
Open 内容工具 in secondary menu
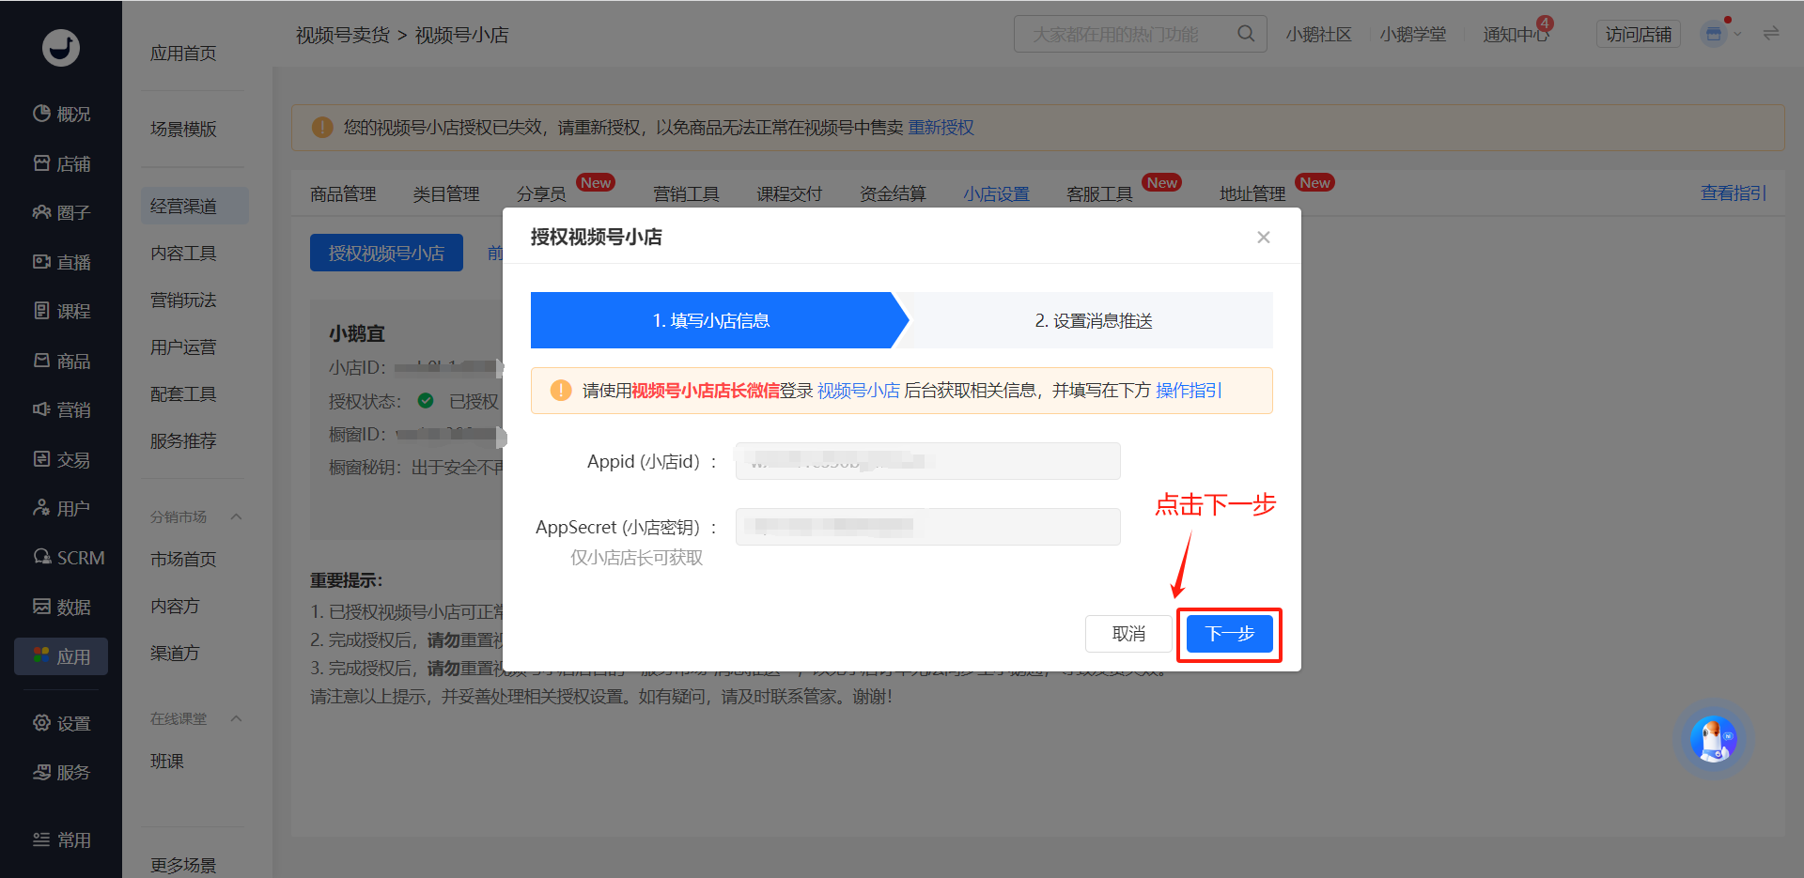pos(183,253)
